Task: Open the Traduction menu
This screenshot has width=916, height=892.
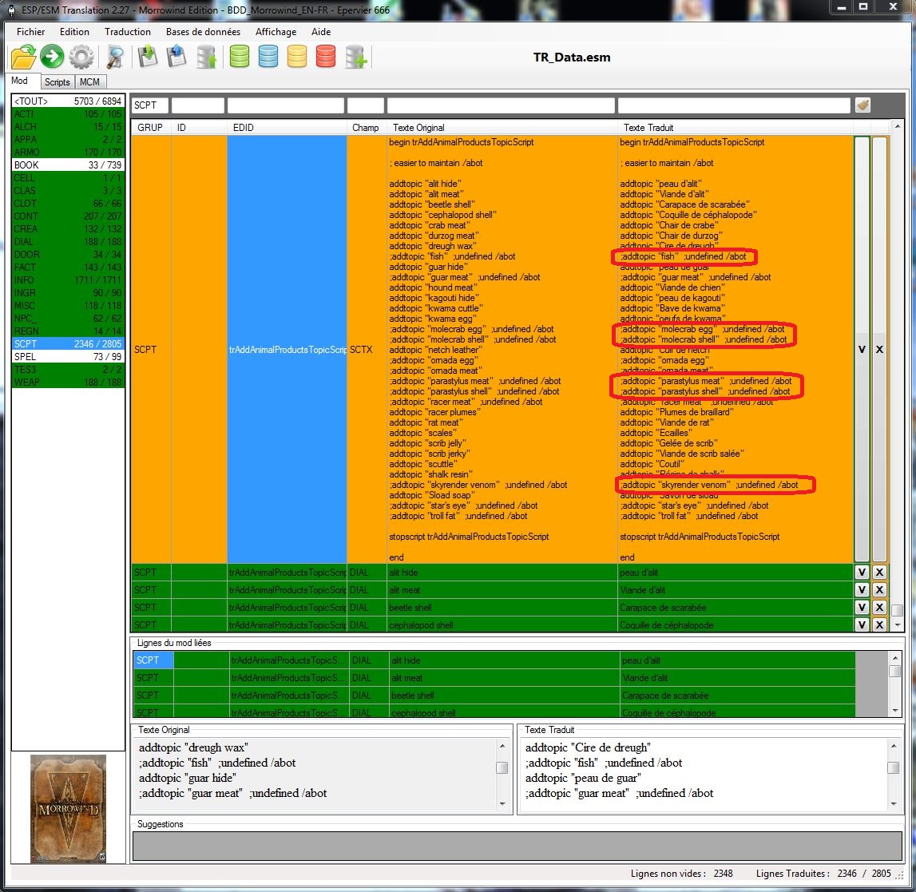Action: (x=127, y=32)
